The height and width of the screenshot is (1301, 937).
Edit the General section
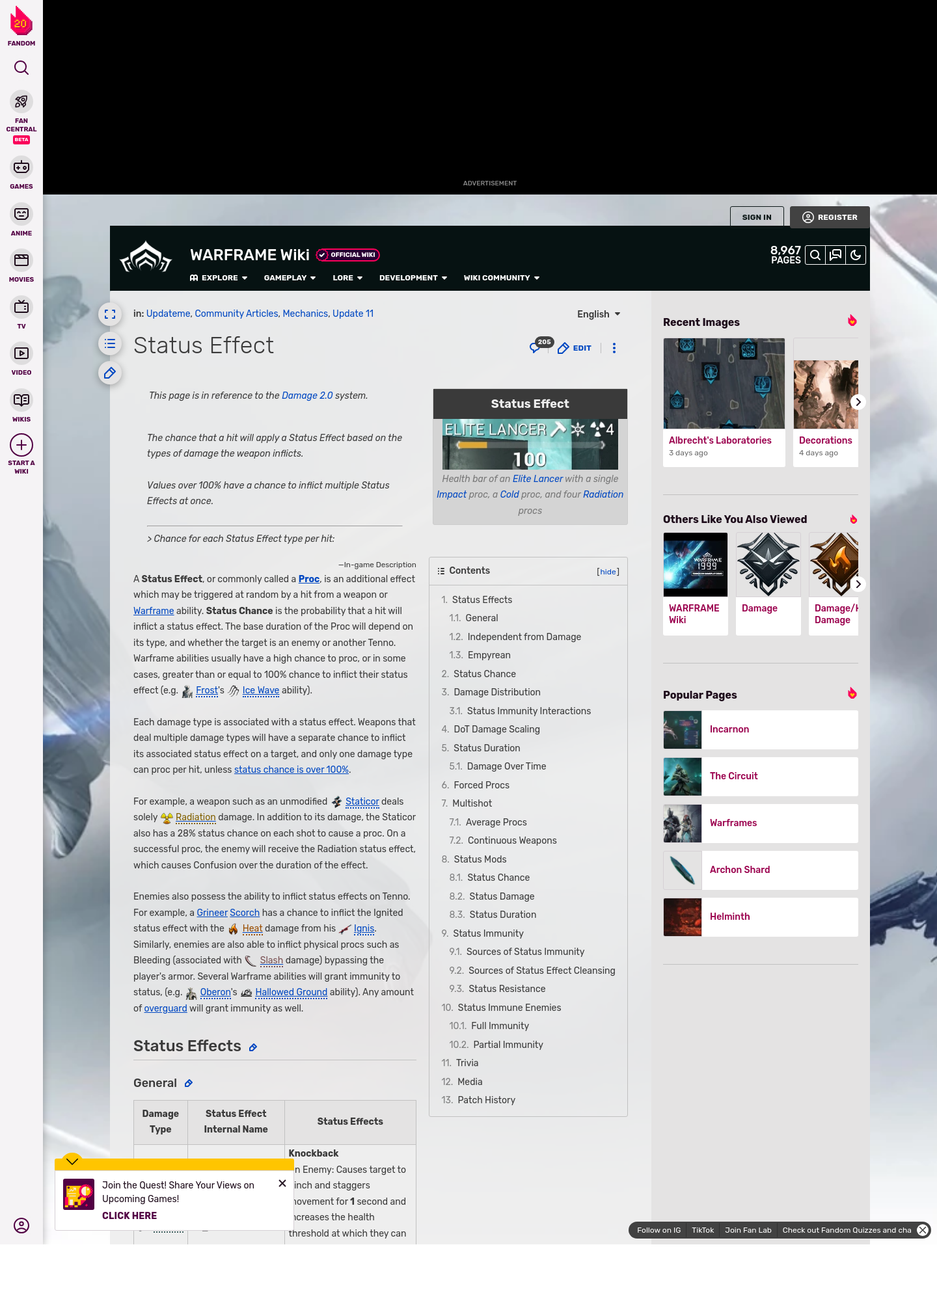click(x=189, y=1083)
